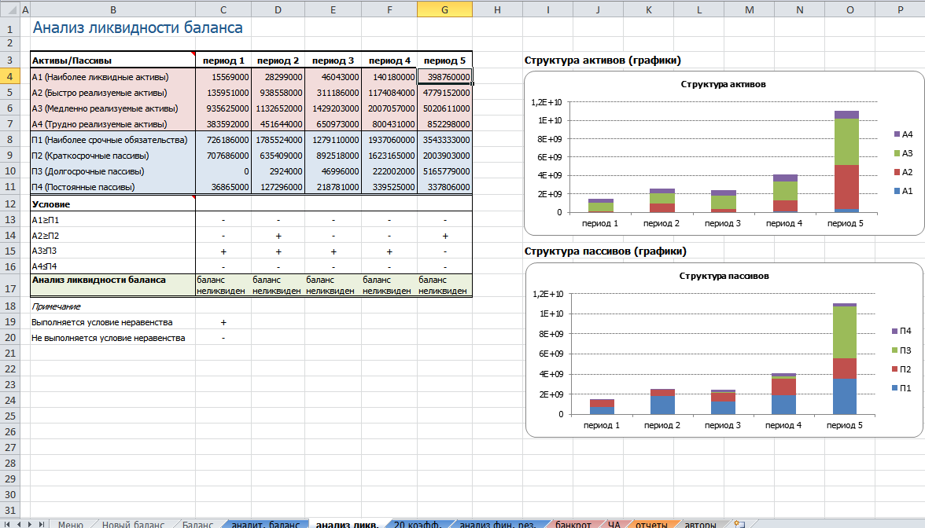Select cell with value 650973000

click(333, 124)
